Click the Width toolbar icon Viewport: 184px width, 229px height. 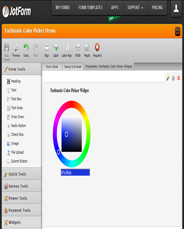pyautogui.click(x=78, y=50)
